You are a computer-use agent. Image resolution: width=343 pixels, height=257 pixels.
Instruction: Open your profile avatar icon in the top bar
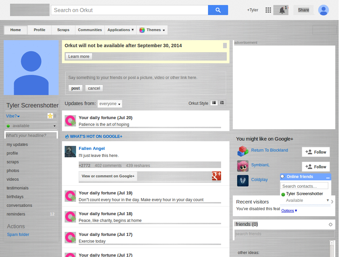(323, 10)
